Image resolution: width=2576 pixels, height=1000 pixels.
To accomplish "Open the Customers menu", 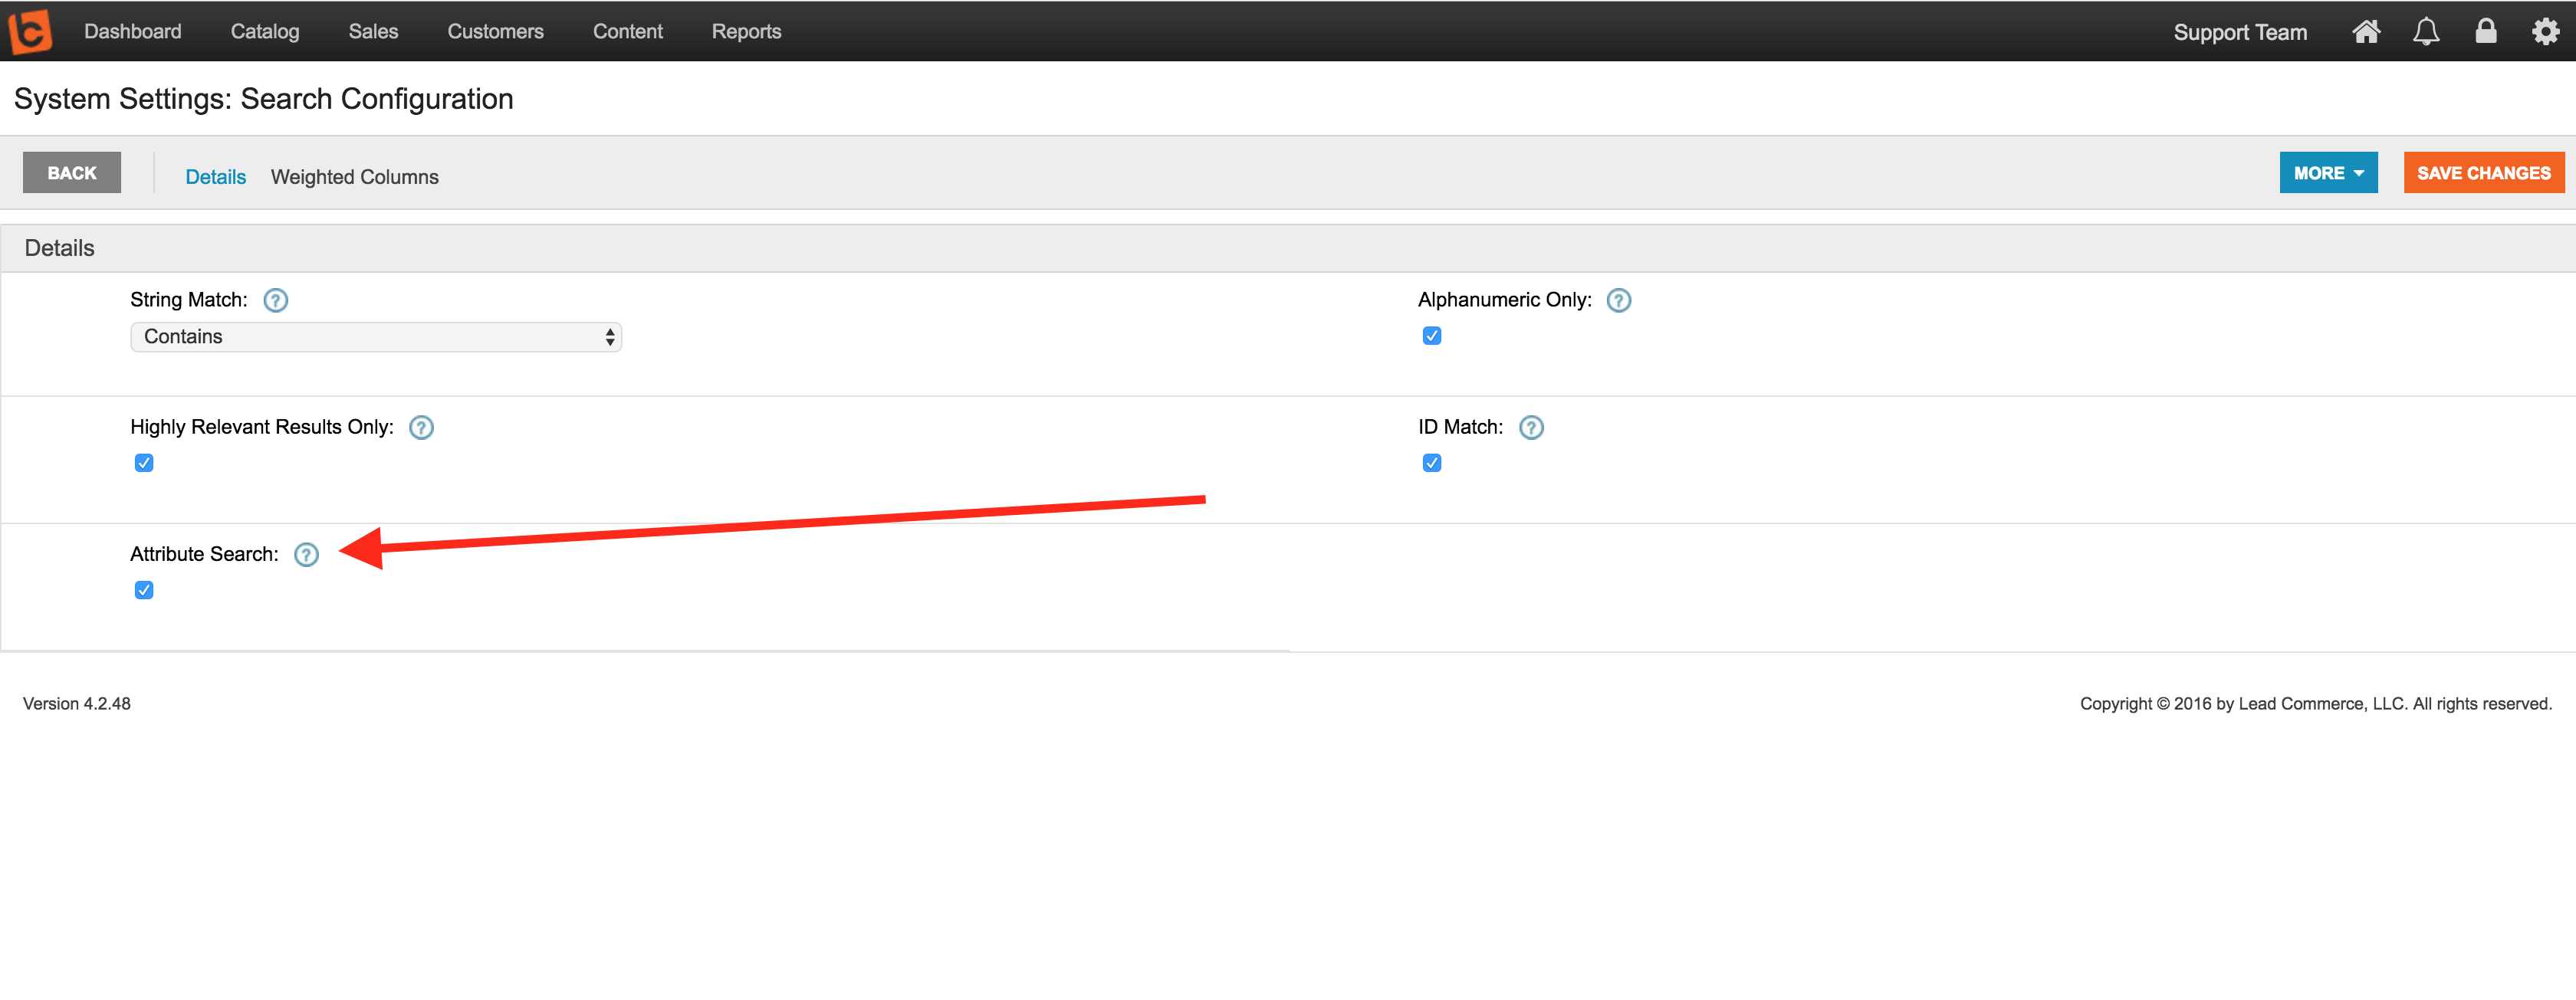I will point(495,31).
